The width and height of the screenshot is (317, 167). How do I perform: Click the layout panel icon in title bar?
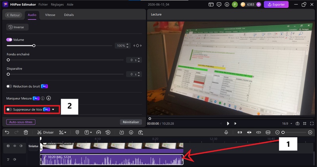tap(211, 4)
